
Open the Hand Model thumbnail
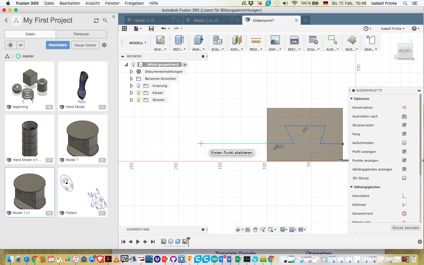[x=83, y=86]
